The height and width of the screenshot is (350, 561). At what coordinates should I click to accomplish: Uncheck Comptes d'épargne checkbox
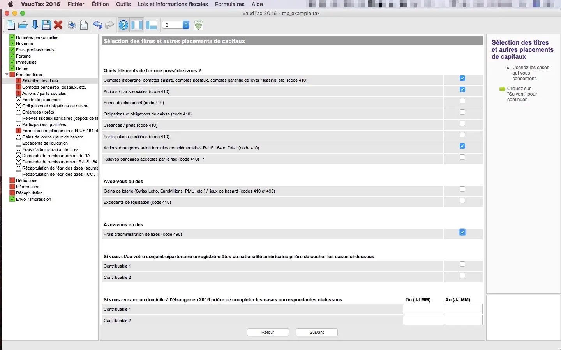point(462,78)
